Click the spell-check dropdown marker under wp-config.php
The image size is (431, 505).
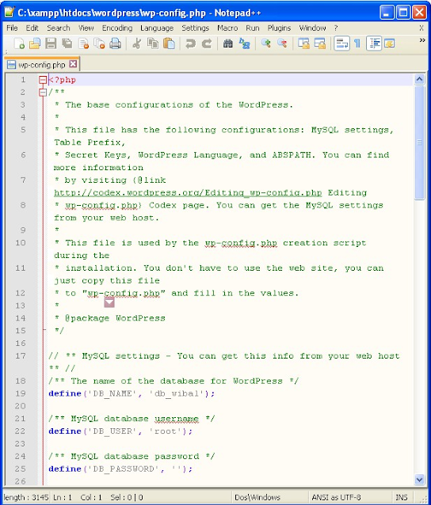click(x=109, y=302)
